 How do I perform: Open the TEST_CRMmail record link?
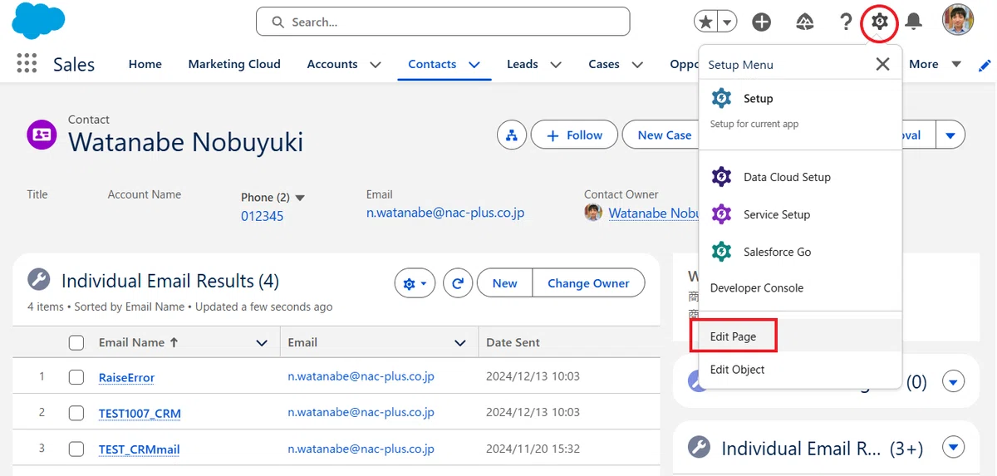(139, 449)
